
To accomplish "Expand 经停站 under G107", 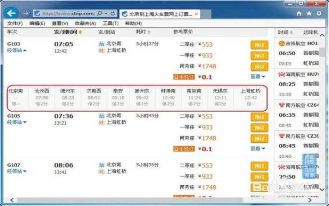I will [x=17, y=171].
